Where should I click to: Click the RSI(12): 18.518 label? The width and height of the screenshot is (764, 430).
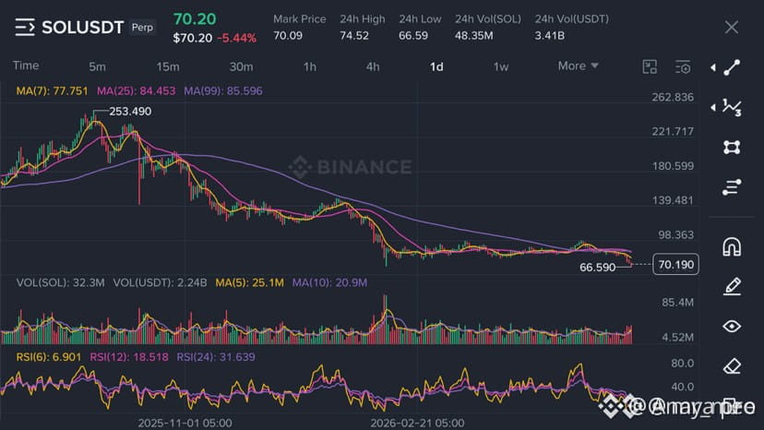(x=129, y=357)
